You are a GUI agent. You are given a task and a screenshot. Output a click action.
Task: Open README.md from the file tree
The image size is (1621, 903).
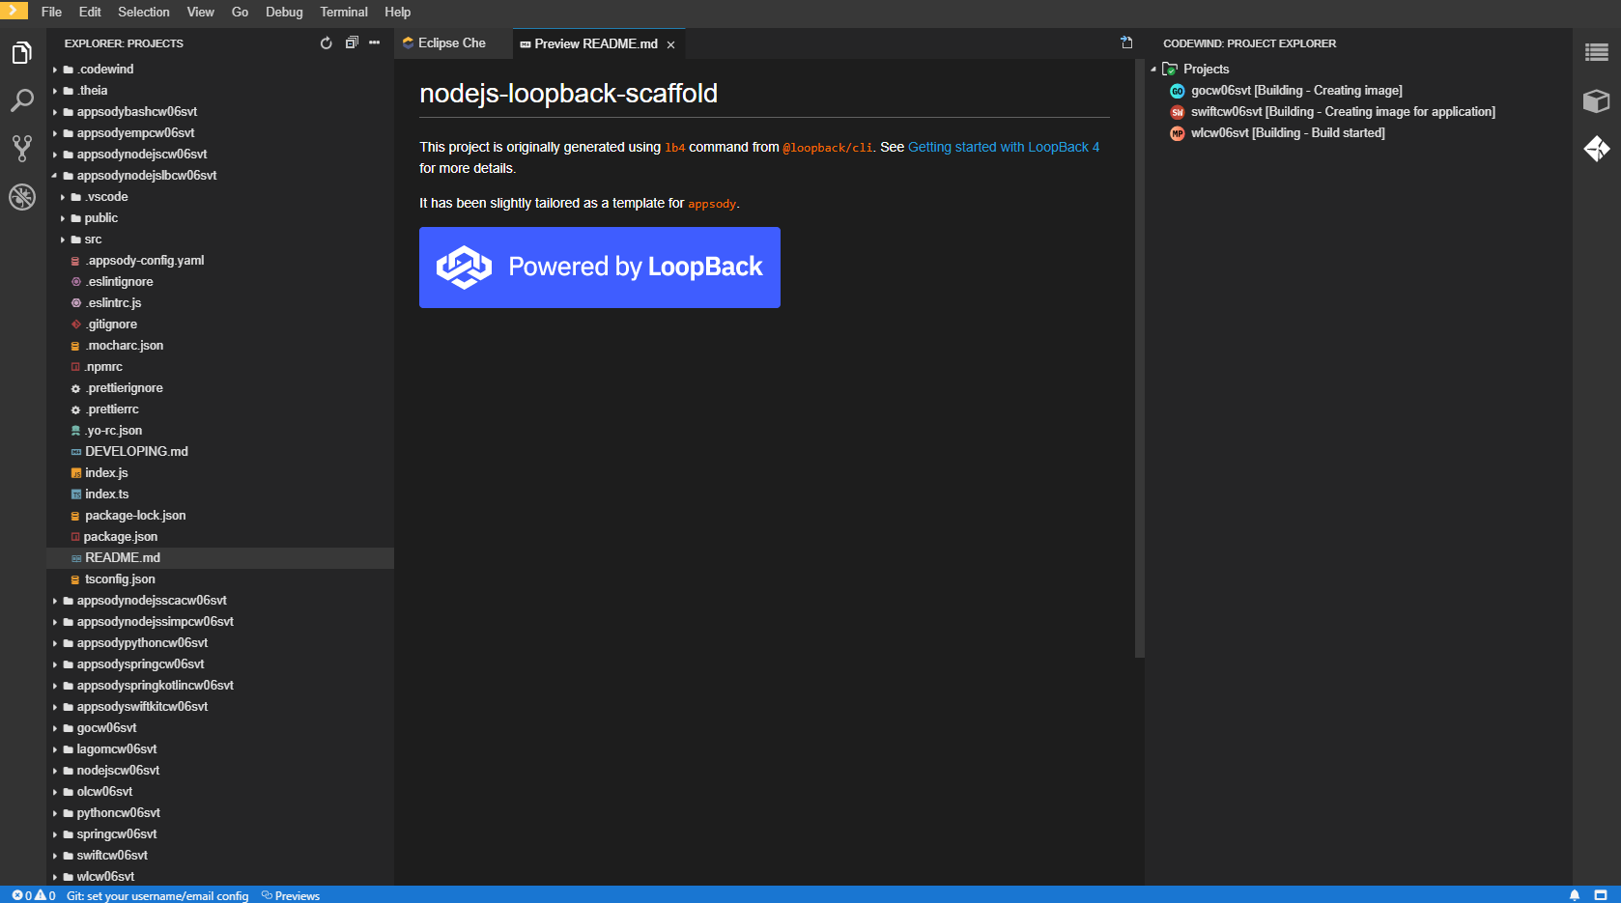coord(122,557)
